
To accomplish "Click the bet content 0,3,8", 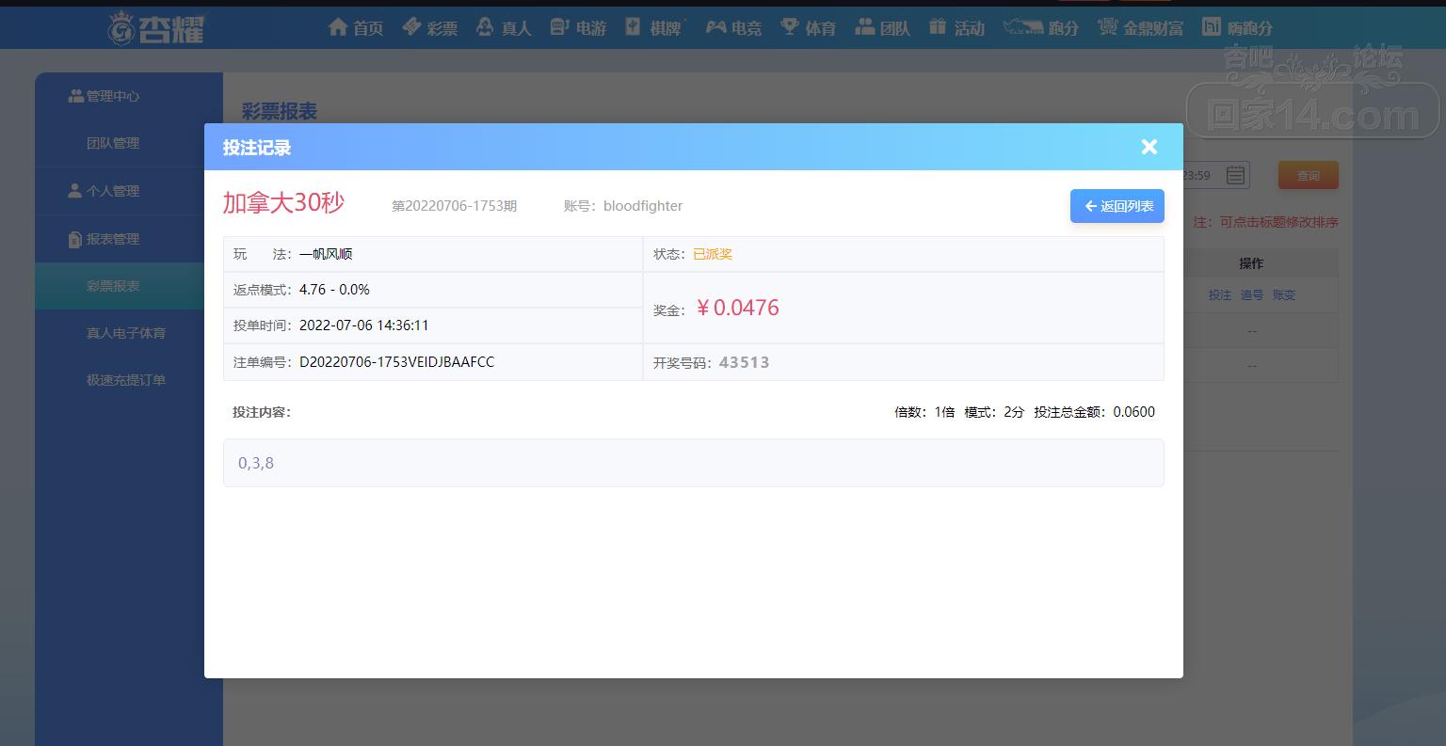I will [x=256, y=463].
